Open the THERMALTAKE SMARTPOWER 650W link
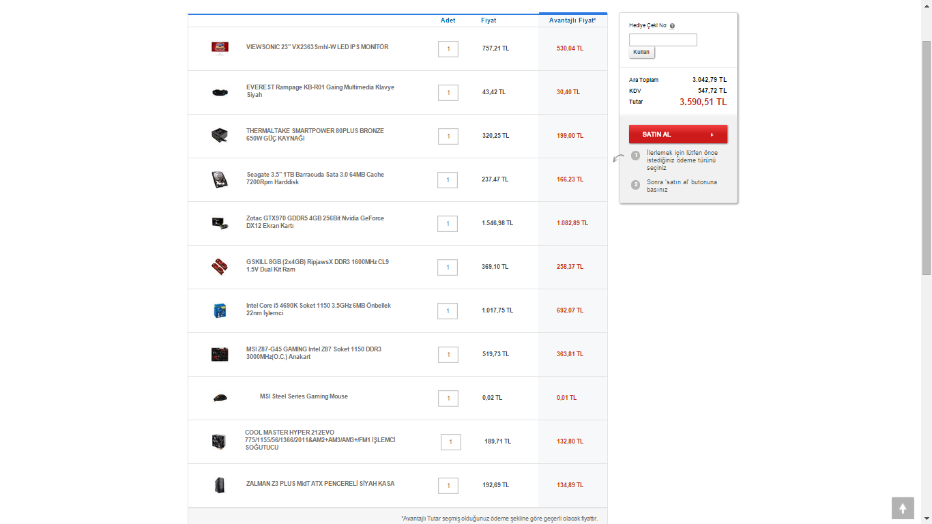The height and width of the screenshot is (524, 932). [x=315, y=134]
